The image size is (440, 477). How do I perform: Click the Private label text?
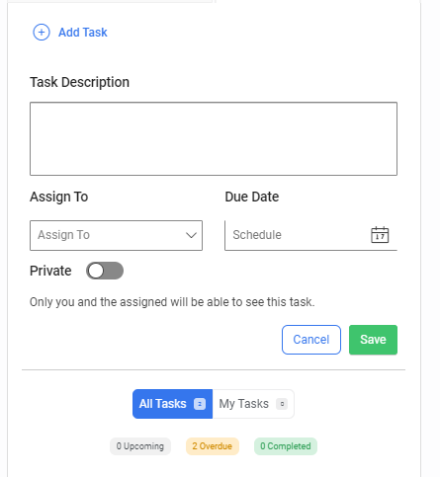(x=50, y=271)
